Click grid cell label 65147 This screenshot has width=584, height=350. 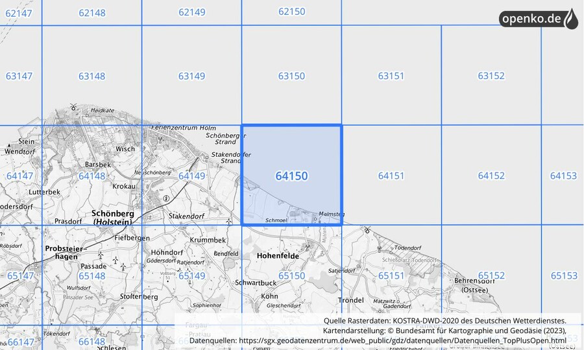point(20,276)
